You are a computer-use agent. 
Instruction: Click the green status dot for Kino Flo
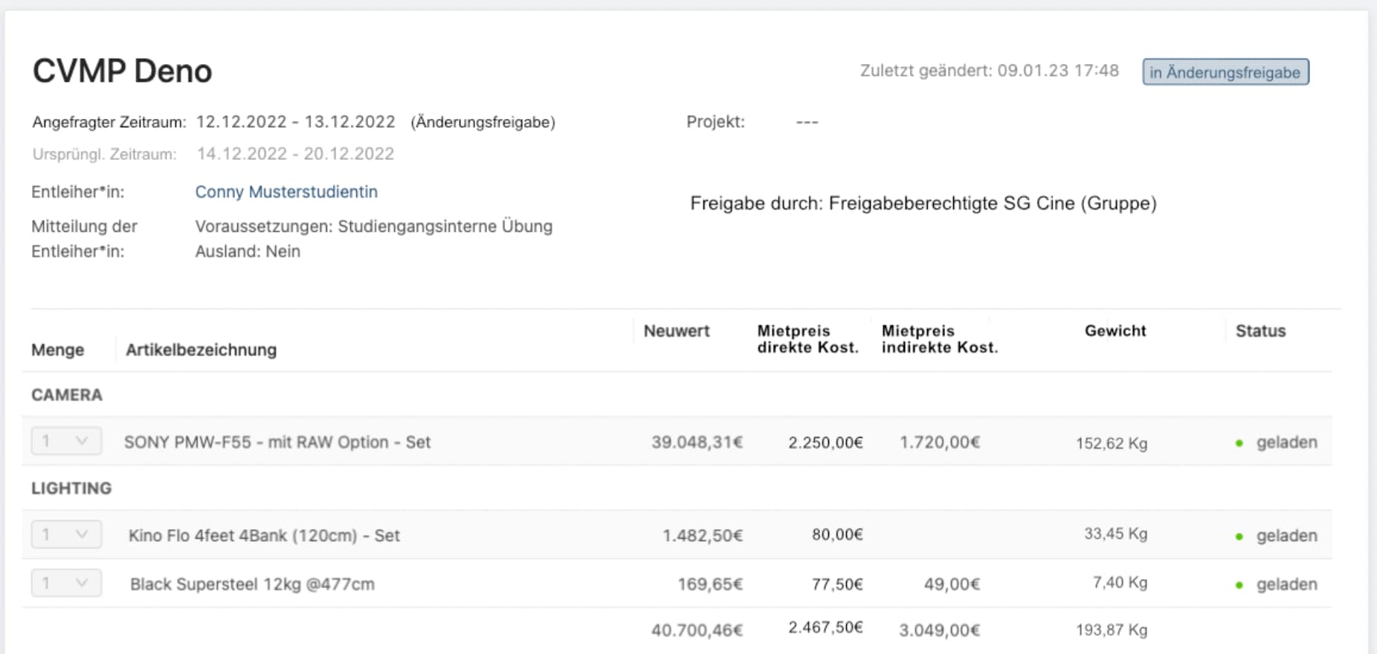click(x=1239, y=537)
